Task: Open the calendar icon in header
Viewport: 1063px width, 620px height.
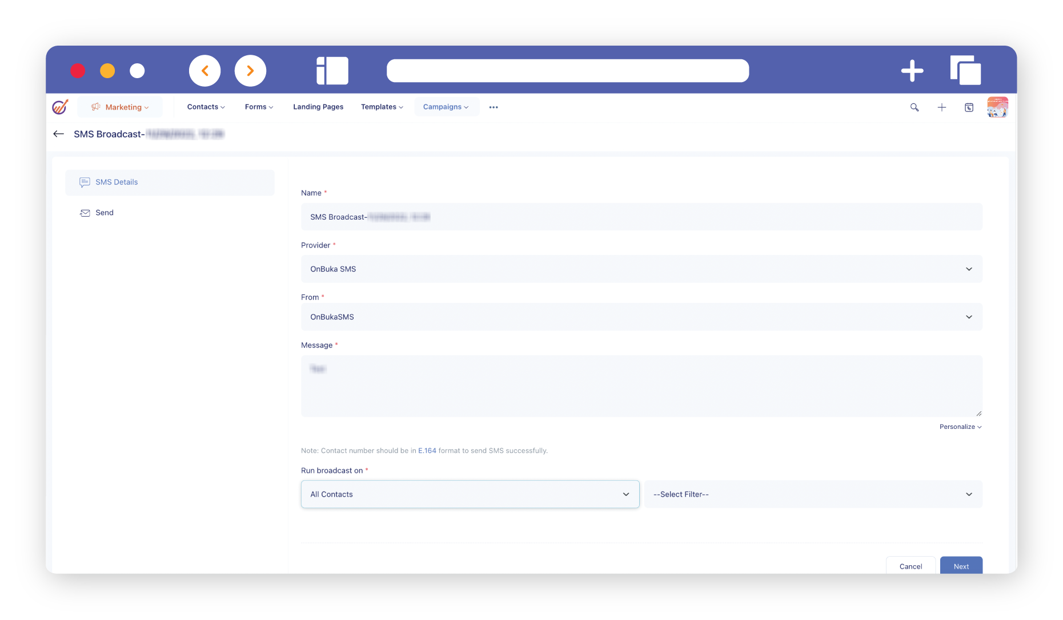Action: [x=969, y=107]
